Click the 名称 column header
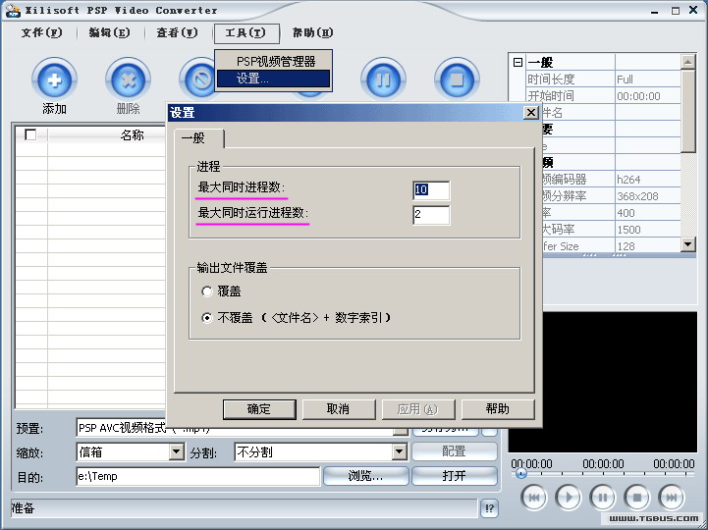Image resolution: width=708 pixels, height=530 pixels. coord(132,135)
